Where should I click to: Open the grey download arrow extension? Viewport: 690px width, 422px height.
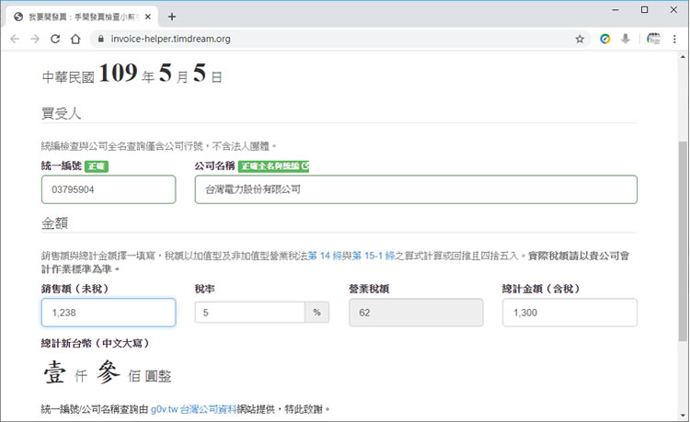tap(625, 39)
